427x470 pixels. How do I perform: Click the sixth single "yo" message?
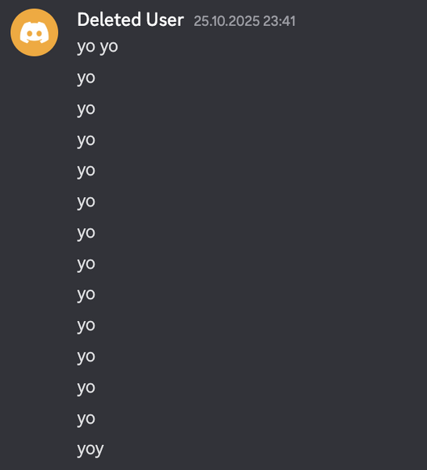86,233
